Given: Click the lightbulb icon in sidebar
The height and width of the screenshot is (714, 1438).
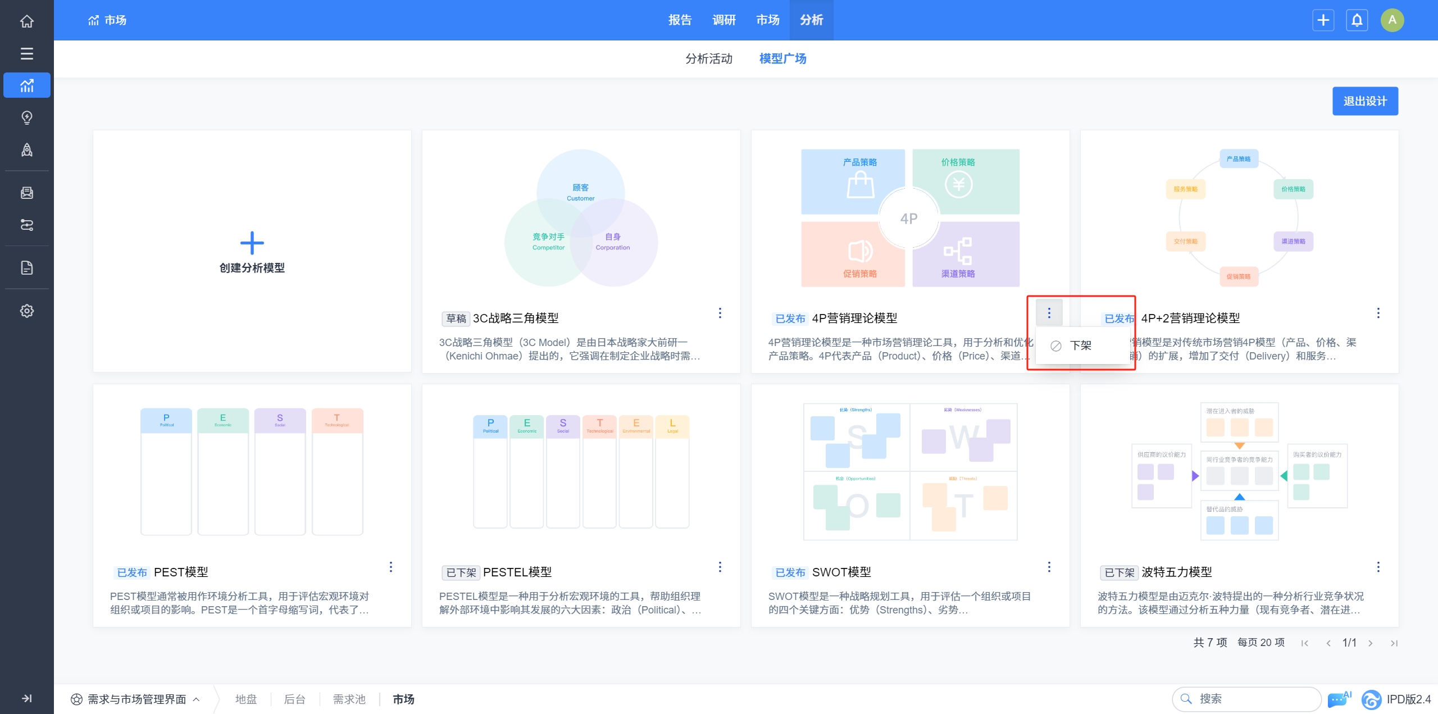Looking at the screenshot, I should [26, 117].
